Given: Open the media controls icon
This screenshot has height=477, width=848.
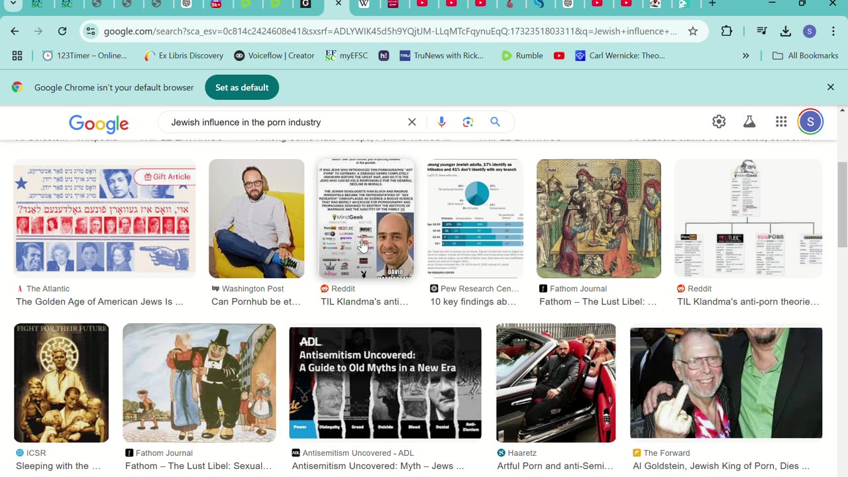Looking at the screenshot, I should [x=762, y=31].
